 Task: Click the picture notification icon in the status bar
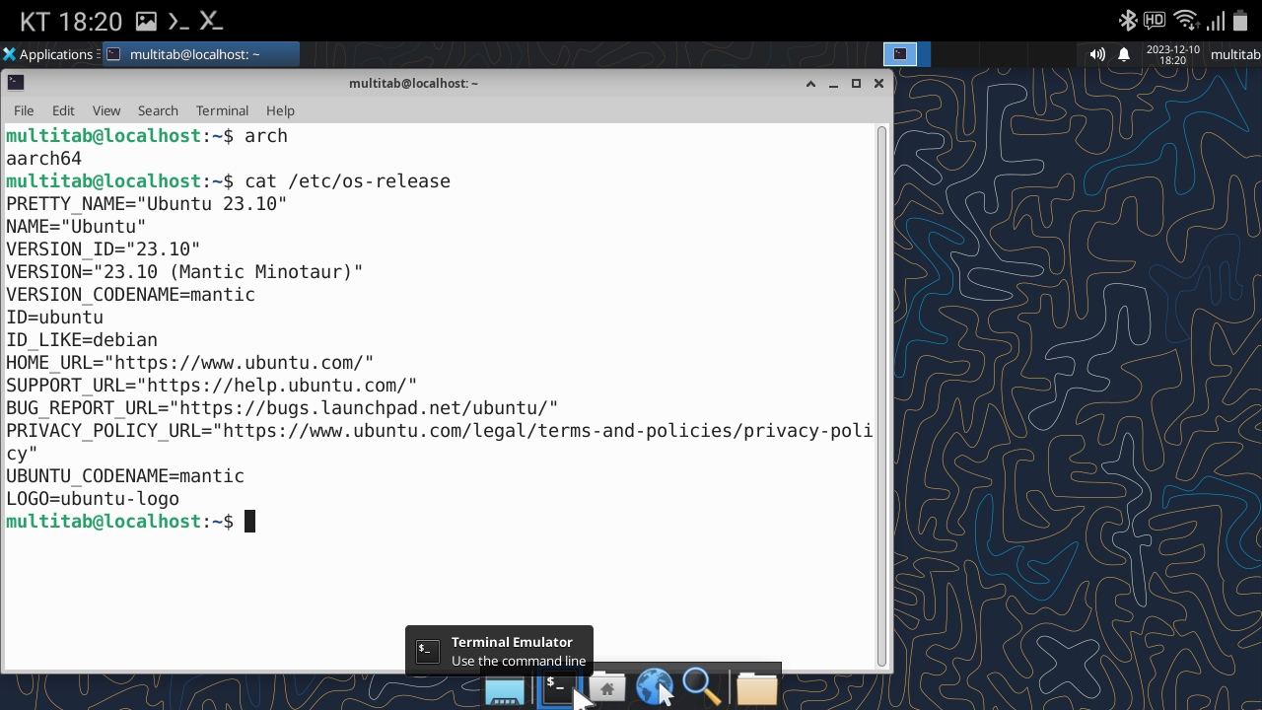[x=146, y=21]
